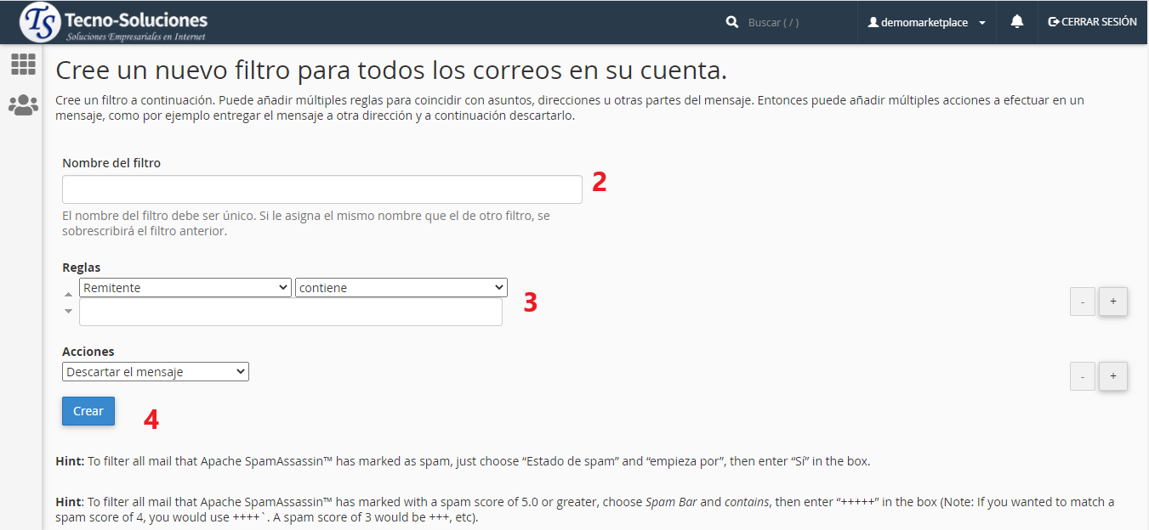Open the 'contiene' condition dropdown
Image resolution: width=1149 pixels, height=530 pixels.
point(401,288)
